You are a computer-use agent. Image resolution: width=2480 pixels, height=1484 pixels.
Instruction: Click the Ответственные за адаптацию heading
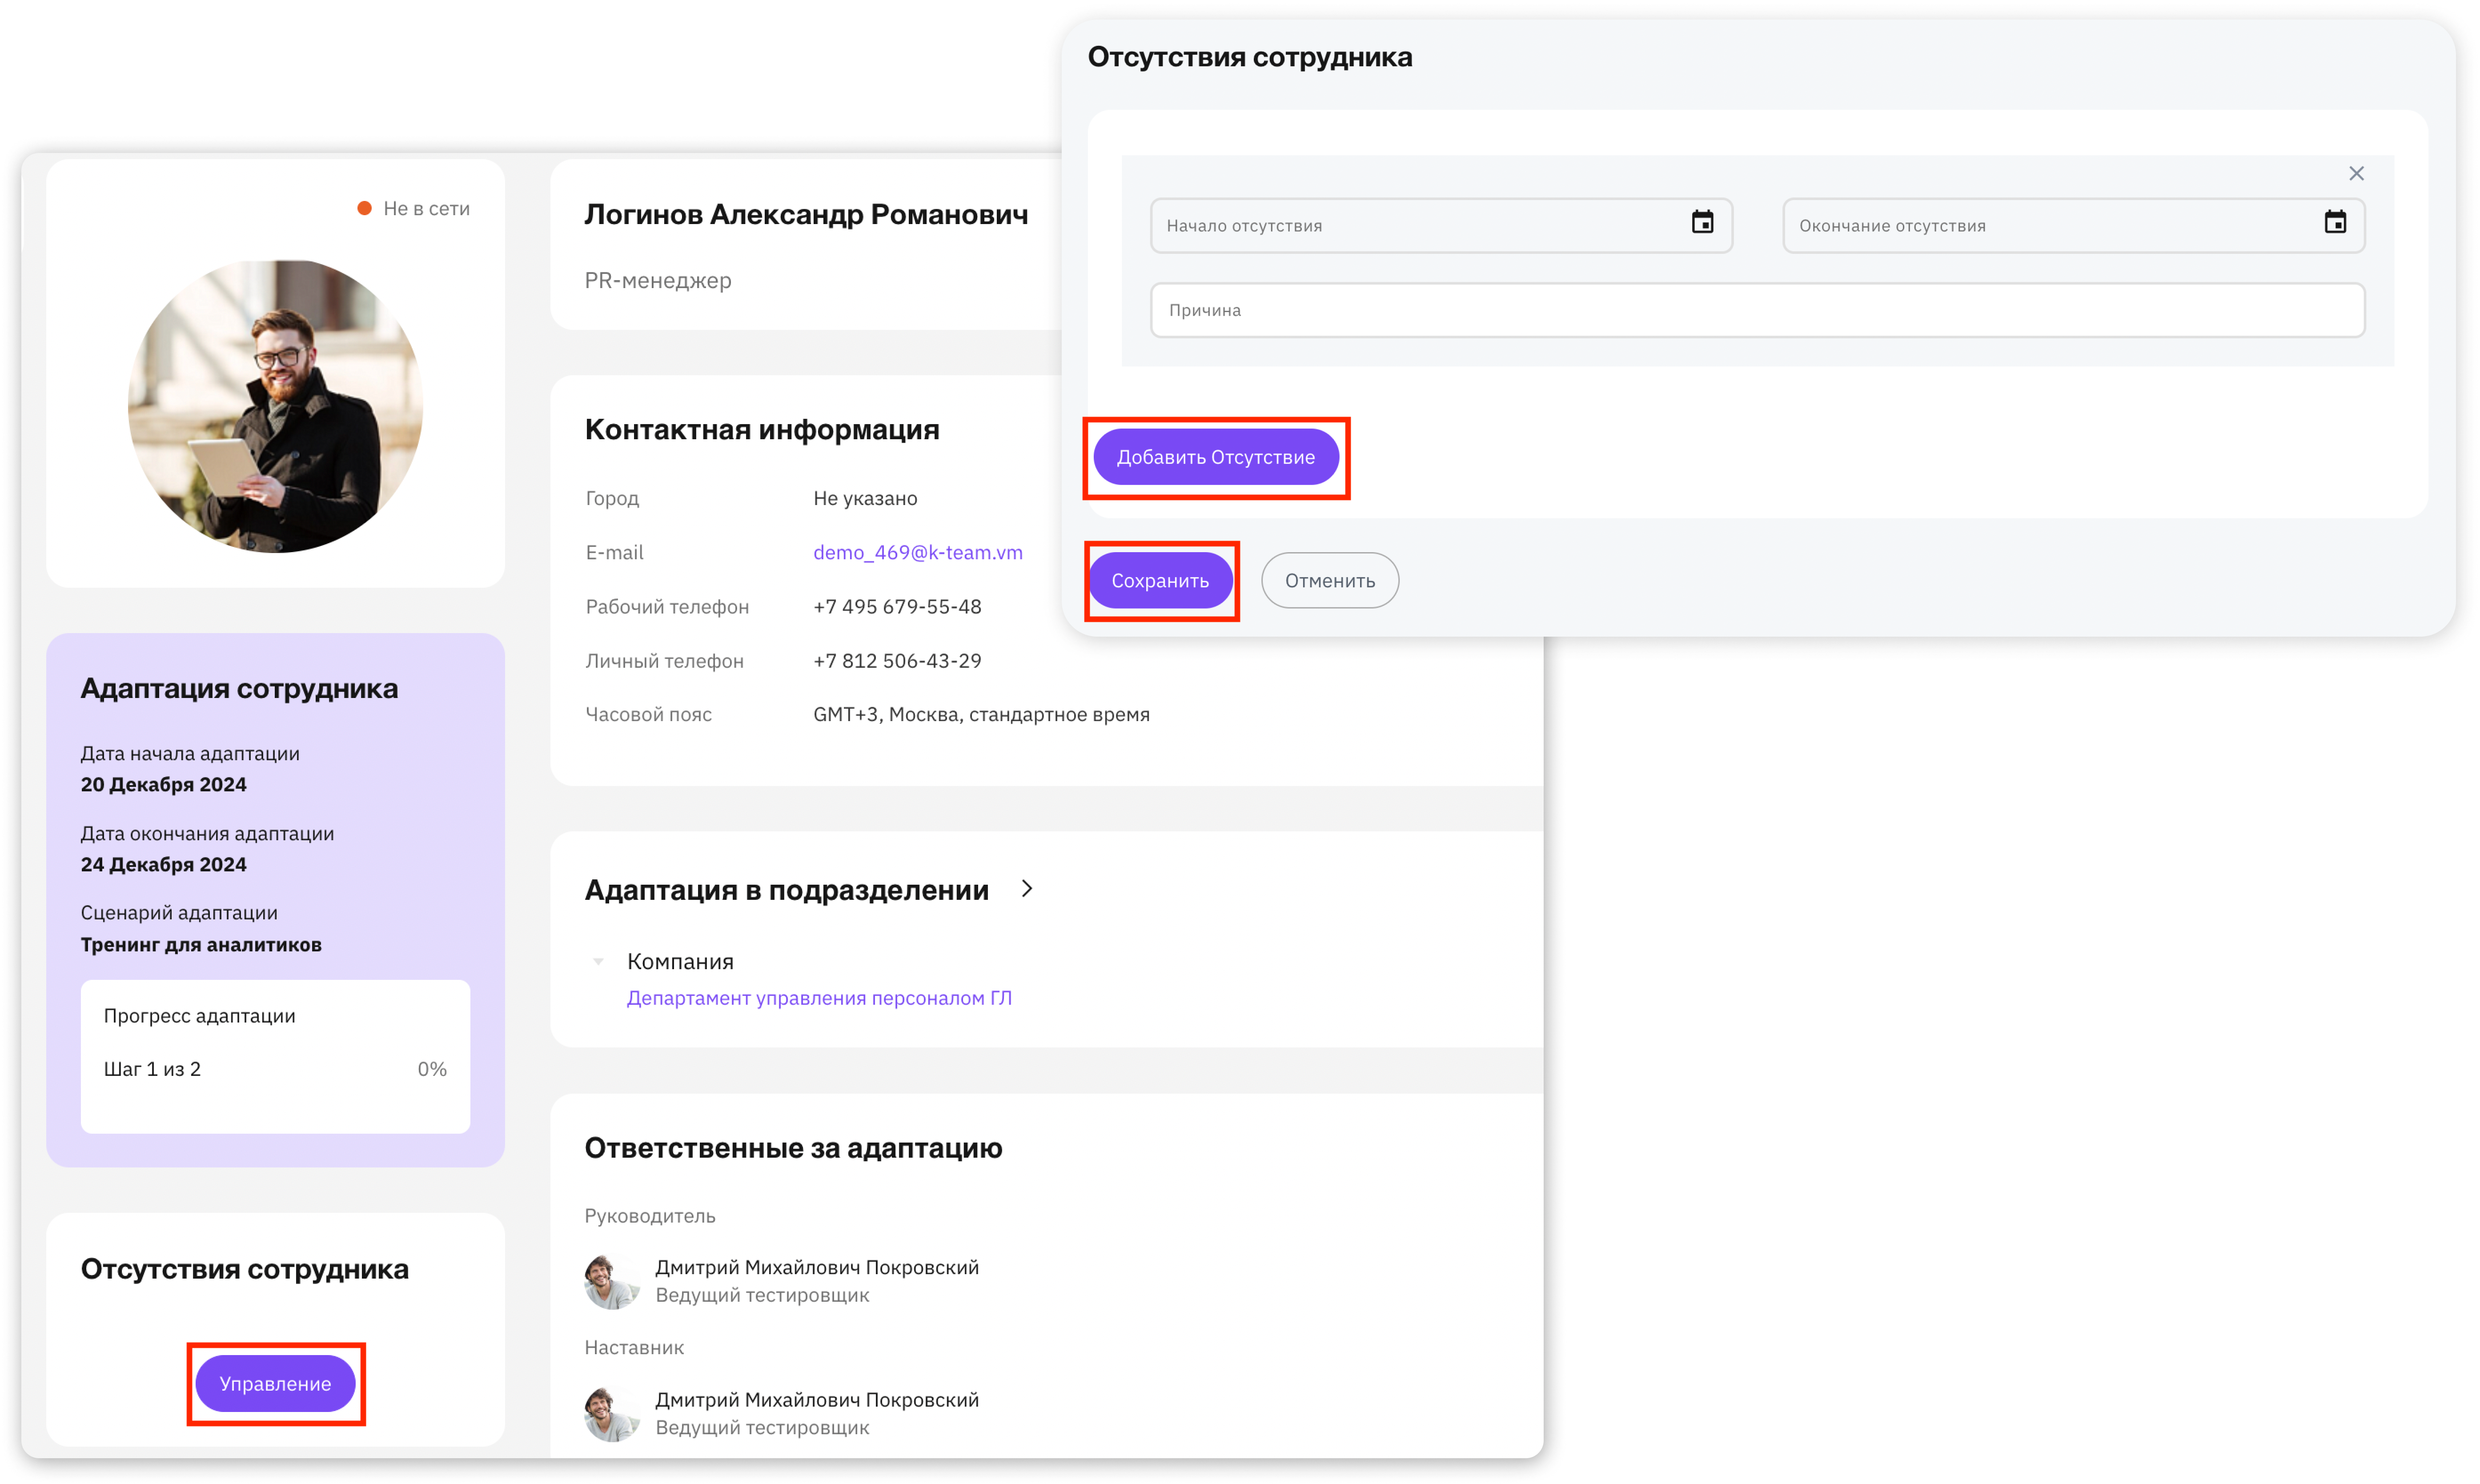click(793, 1147)
